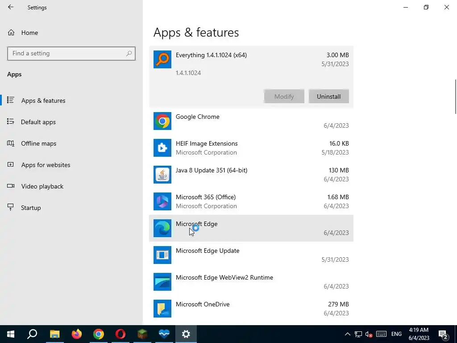
Task: Launch Opera from taskbar
Action: point(120,334)
